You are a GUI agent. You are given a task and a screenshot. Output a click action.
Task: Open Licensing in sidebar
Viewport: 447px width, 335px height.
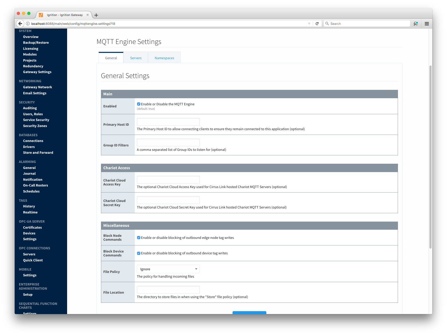coord(31,49)
